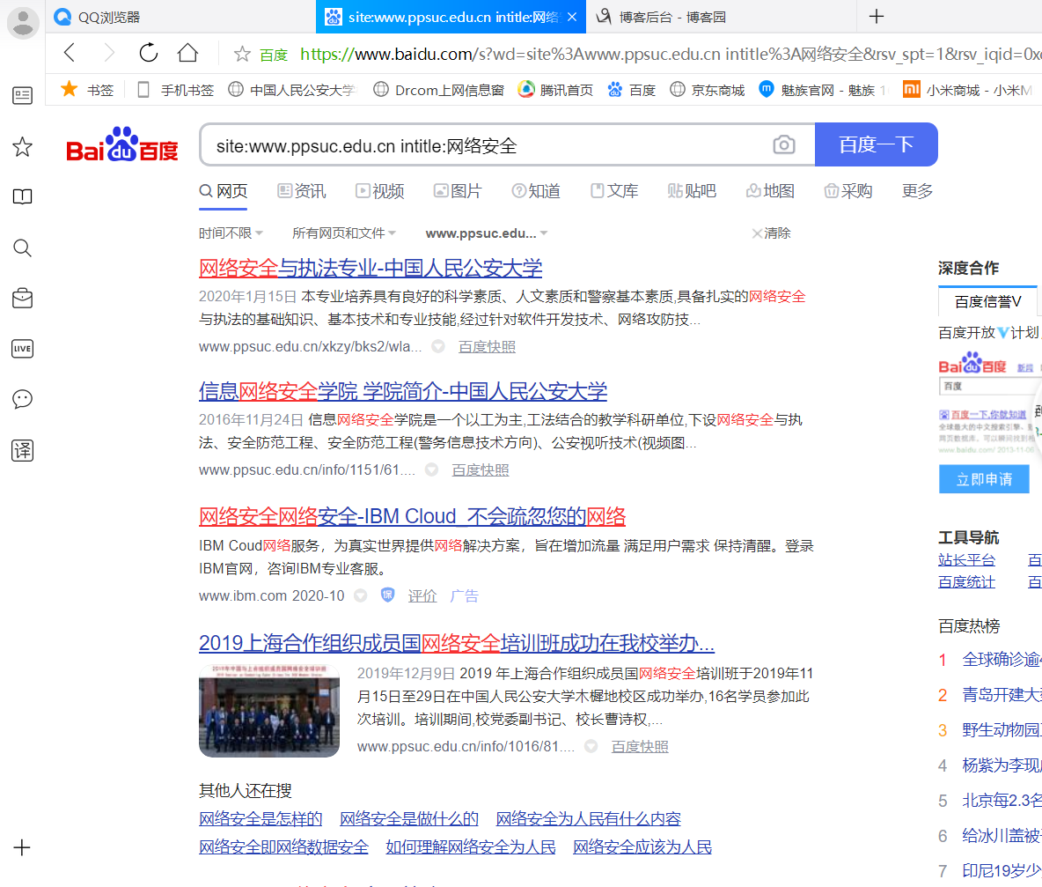Open the briefcase toolbox sidebar icon
This screenshot has height=887, width=1042.
pyautogui.click(x=23, y=298)
